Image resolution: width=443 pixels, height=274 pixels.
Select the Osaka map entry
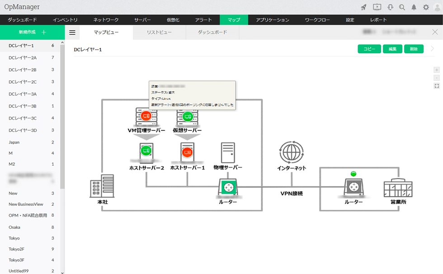coord(30,227)
